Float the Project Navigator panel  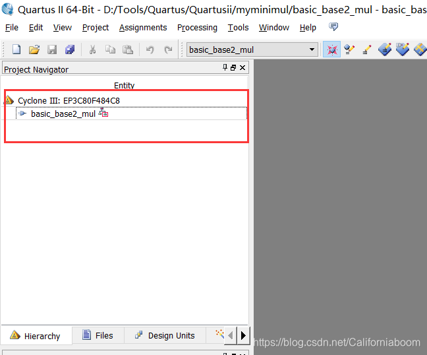pyautogui.click(x=233, y=67)
